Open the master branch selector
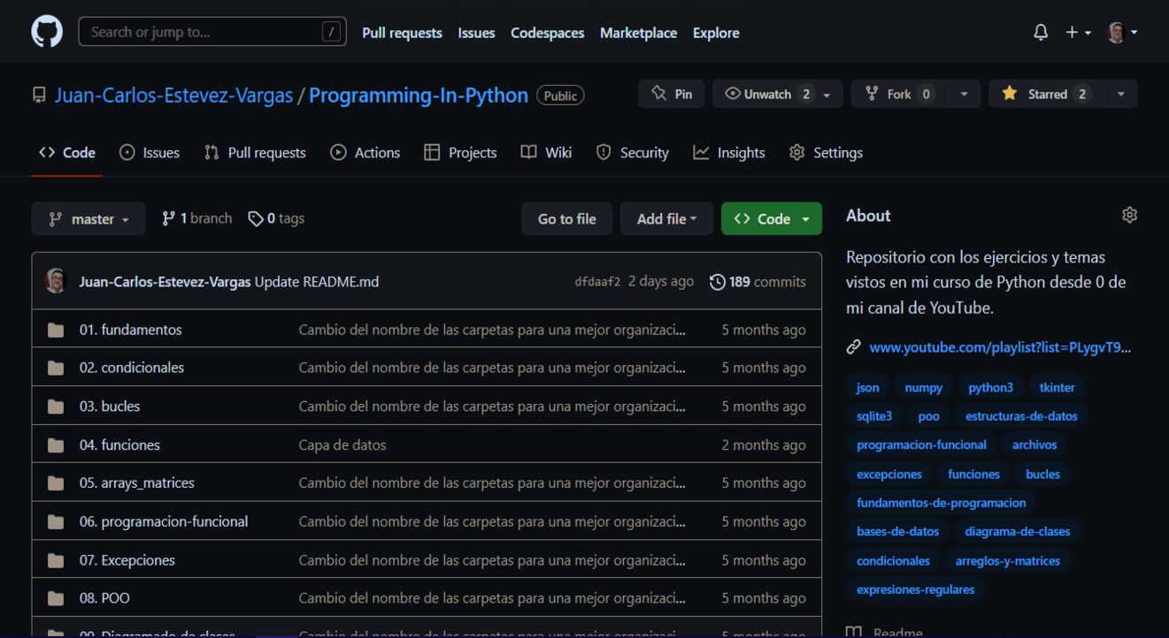 [x=88, y=218]
